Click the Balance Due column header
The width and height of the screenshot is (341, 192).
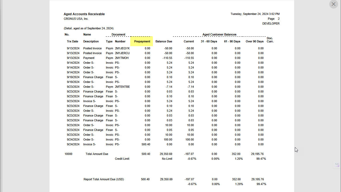click(164, 41)
